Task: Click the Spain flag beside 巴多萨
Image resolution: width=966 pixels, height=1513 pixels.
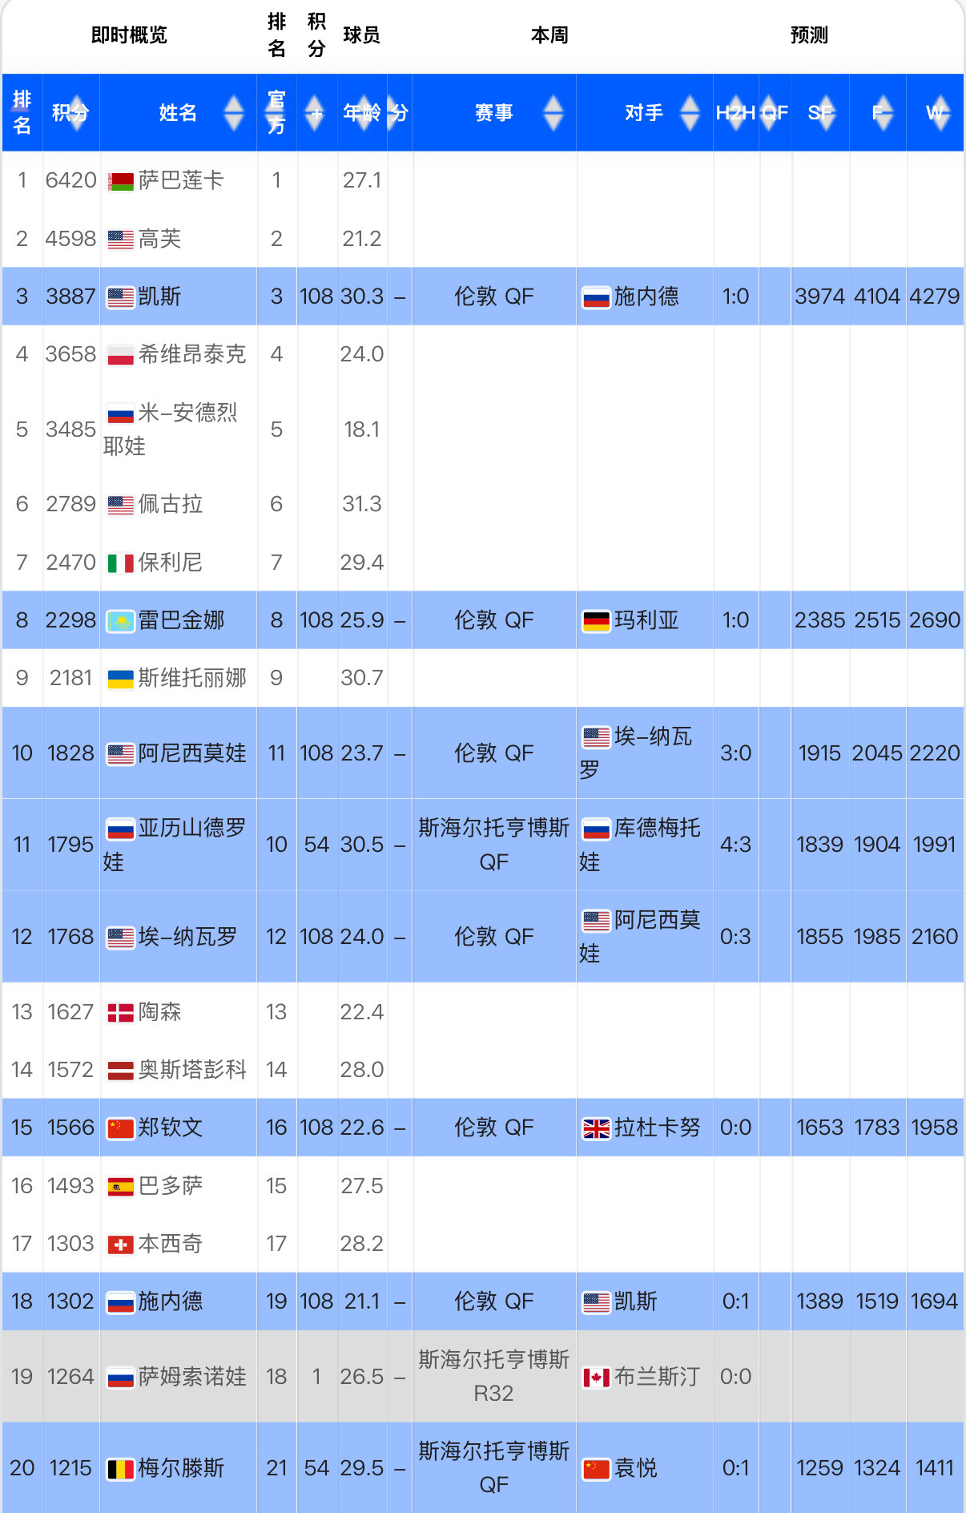Action: point(121,1187)
